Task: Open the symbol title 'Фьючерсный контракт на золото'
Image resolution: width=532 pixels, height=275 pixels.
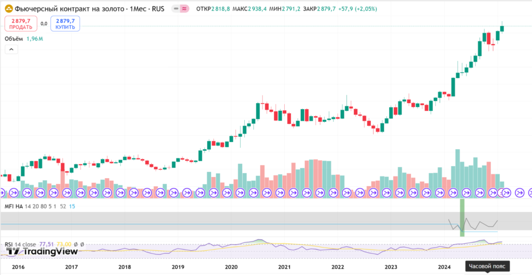Action: [x=69, y=9]
